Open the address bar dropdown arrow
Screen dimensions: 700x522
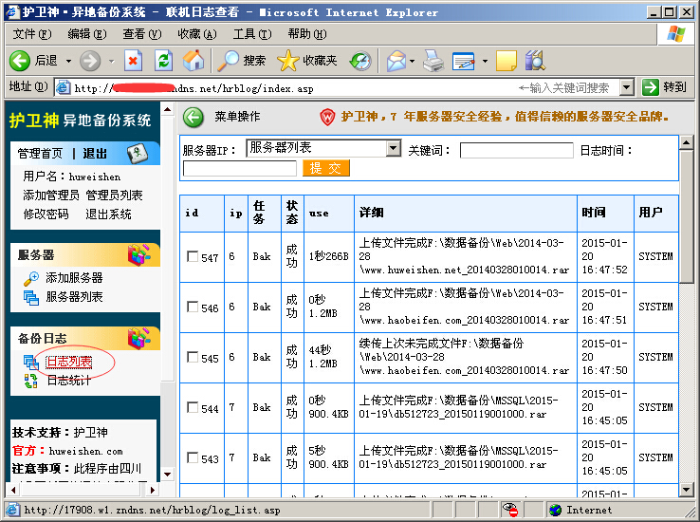tap(627, 87)
